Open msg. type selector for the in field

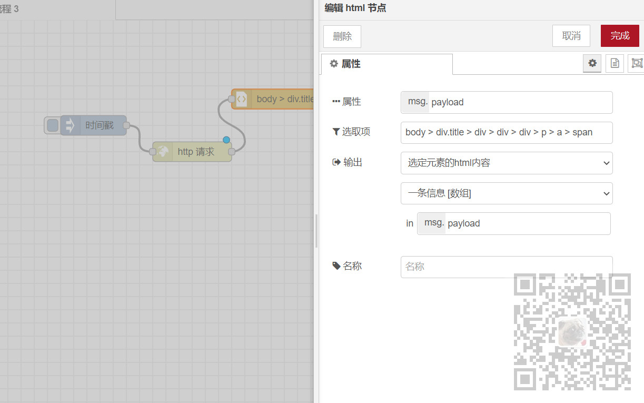tap(432, 223)
